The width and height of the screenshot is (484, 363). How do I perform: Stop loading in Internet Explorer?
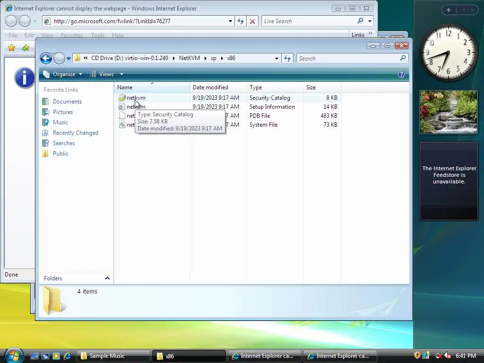pos(252,21)
